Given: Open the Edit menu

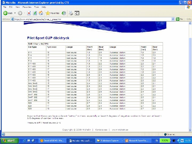Looking at the screenshot, I should click(11, 7).
